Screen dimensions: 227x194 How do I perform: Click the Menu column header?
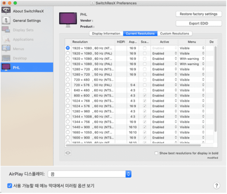click(x=192, y=42)
